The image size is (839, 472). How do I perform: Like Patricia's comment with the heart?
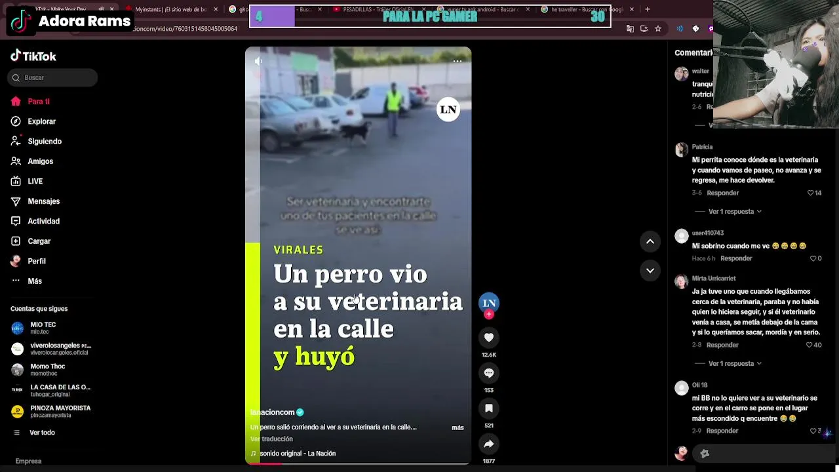click(x=811, y=193)
